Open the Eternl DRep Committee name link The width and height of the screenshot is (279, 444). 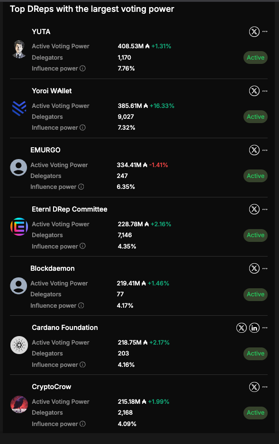pyautogui.click(x=70, y=209)
